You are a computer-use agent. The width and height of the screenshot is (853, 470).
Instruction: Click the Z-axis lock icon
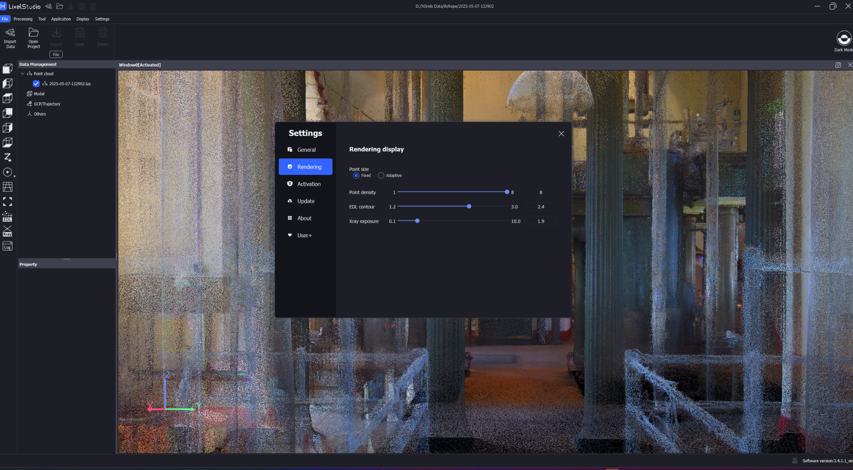[7, 157]
